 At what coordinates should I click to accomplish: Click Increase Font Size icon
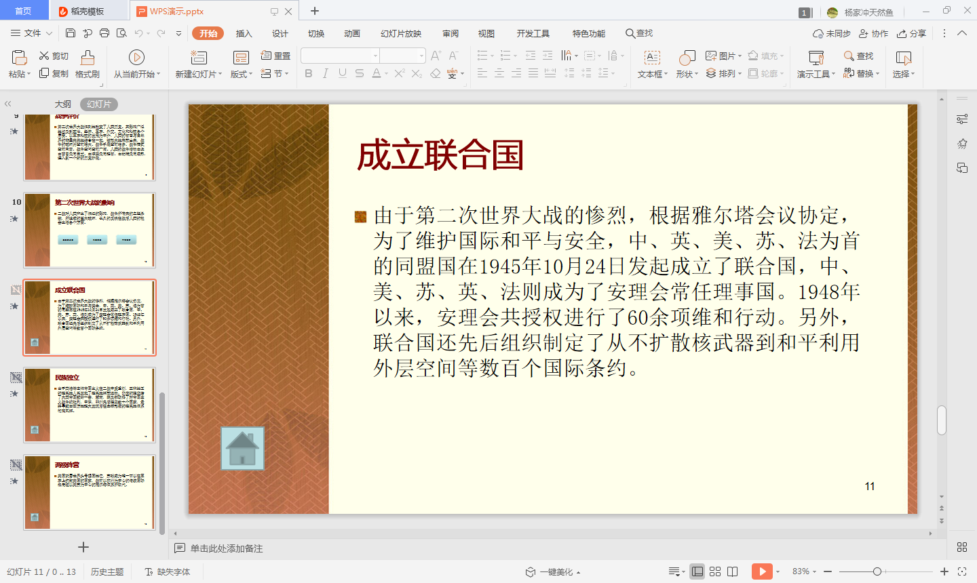click(436, 56)
